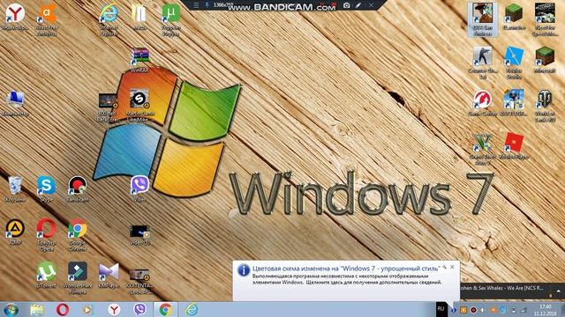Click the Bandicam pencil draw icon

(x=358, y=5)
